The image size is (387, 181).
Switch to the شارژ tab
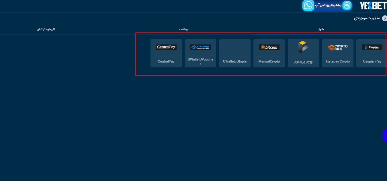coord(321,29)
